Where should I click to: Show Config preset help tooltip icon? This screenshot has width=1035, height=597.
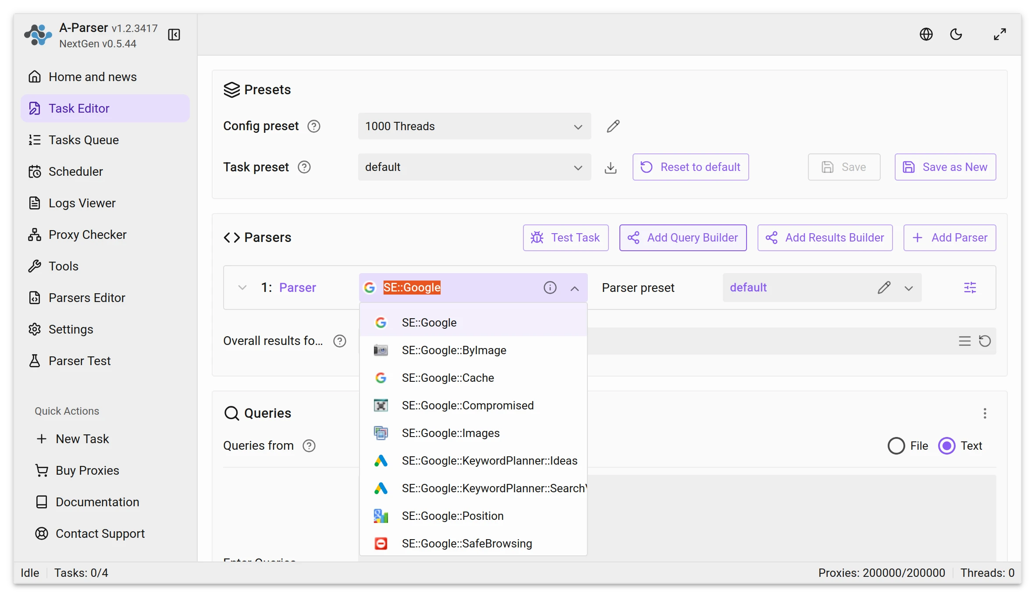point(314,126)
